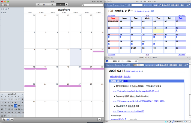Click 次の月>> link above Hatena calendar
This screenshot has width=191, height=123.
click(x=182, y=15)
